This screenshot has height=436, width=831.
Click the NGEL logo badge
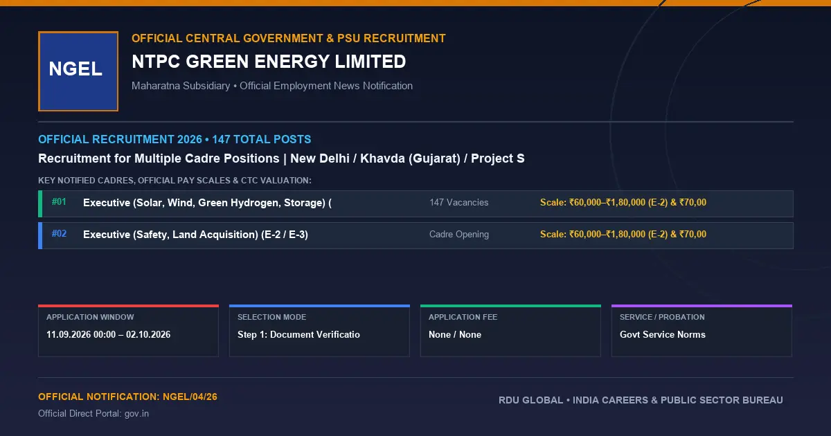(78, 71)
